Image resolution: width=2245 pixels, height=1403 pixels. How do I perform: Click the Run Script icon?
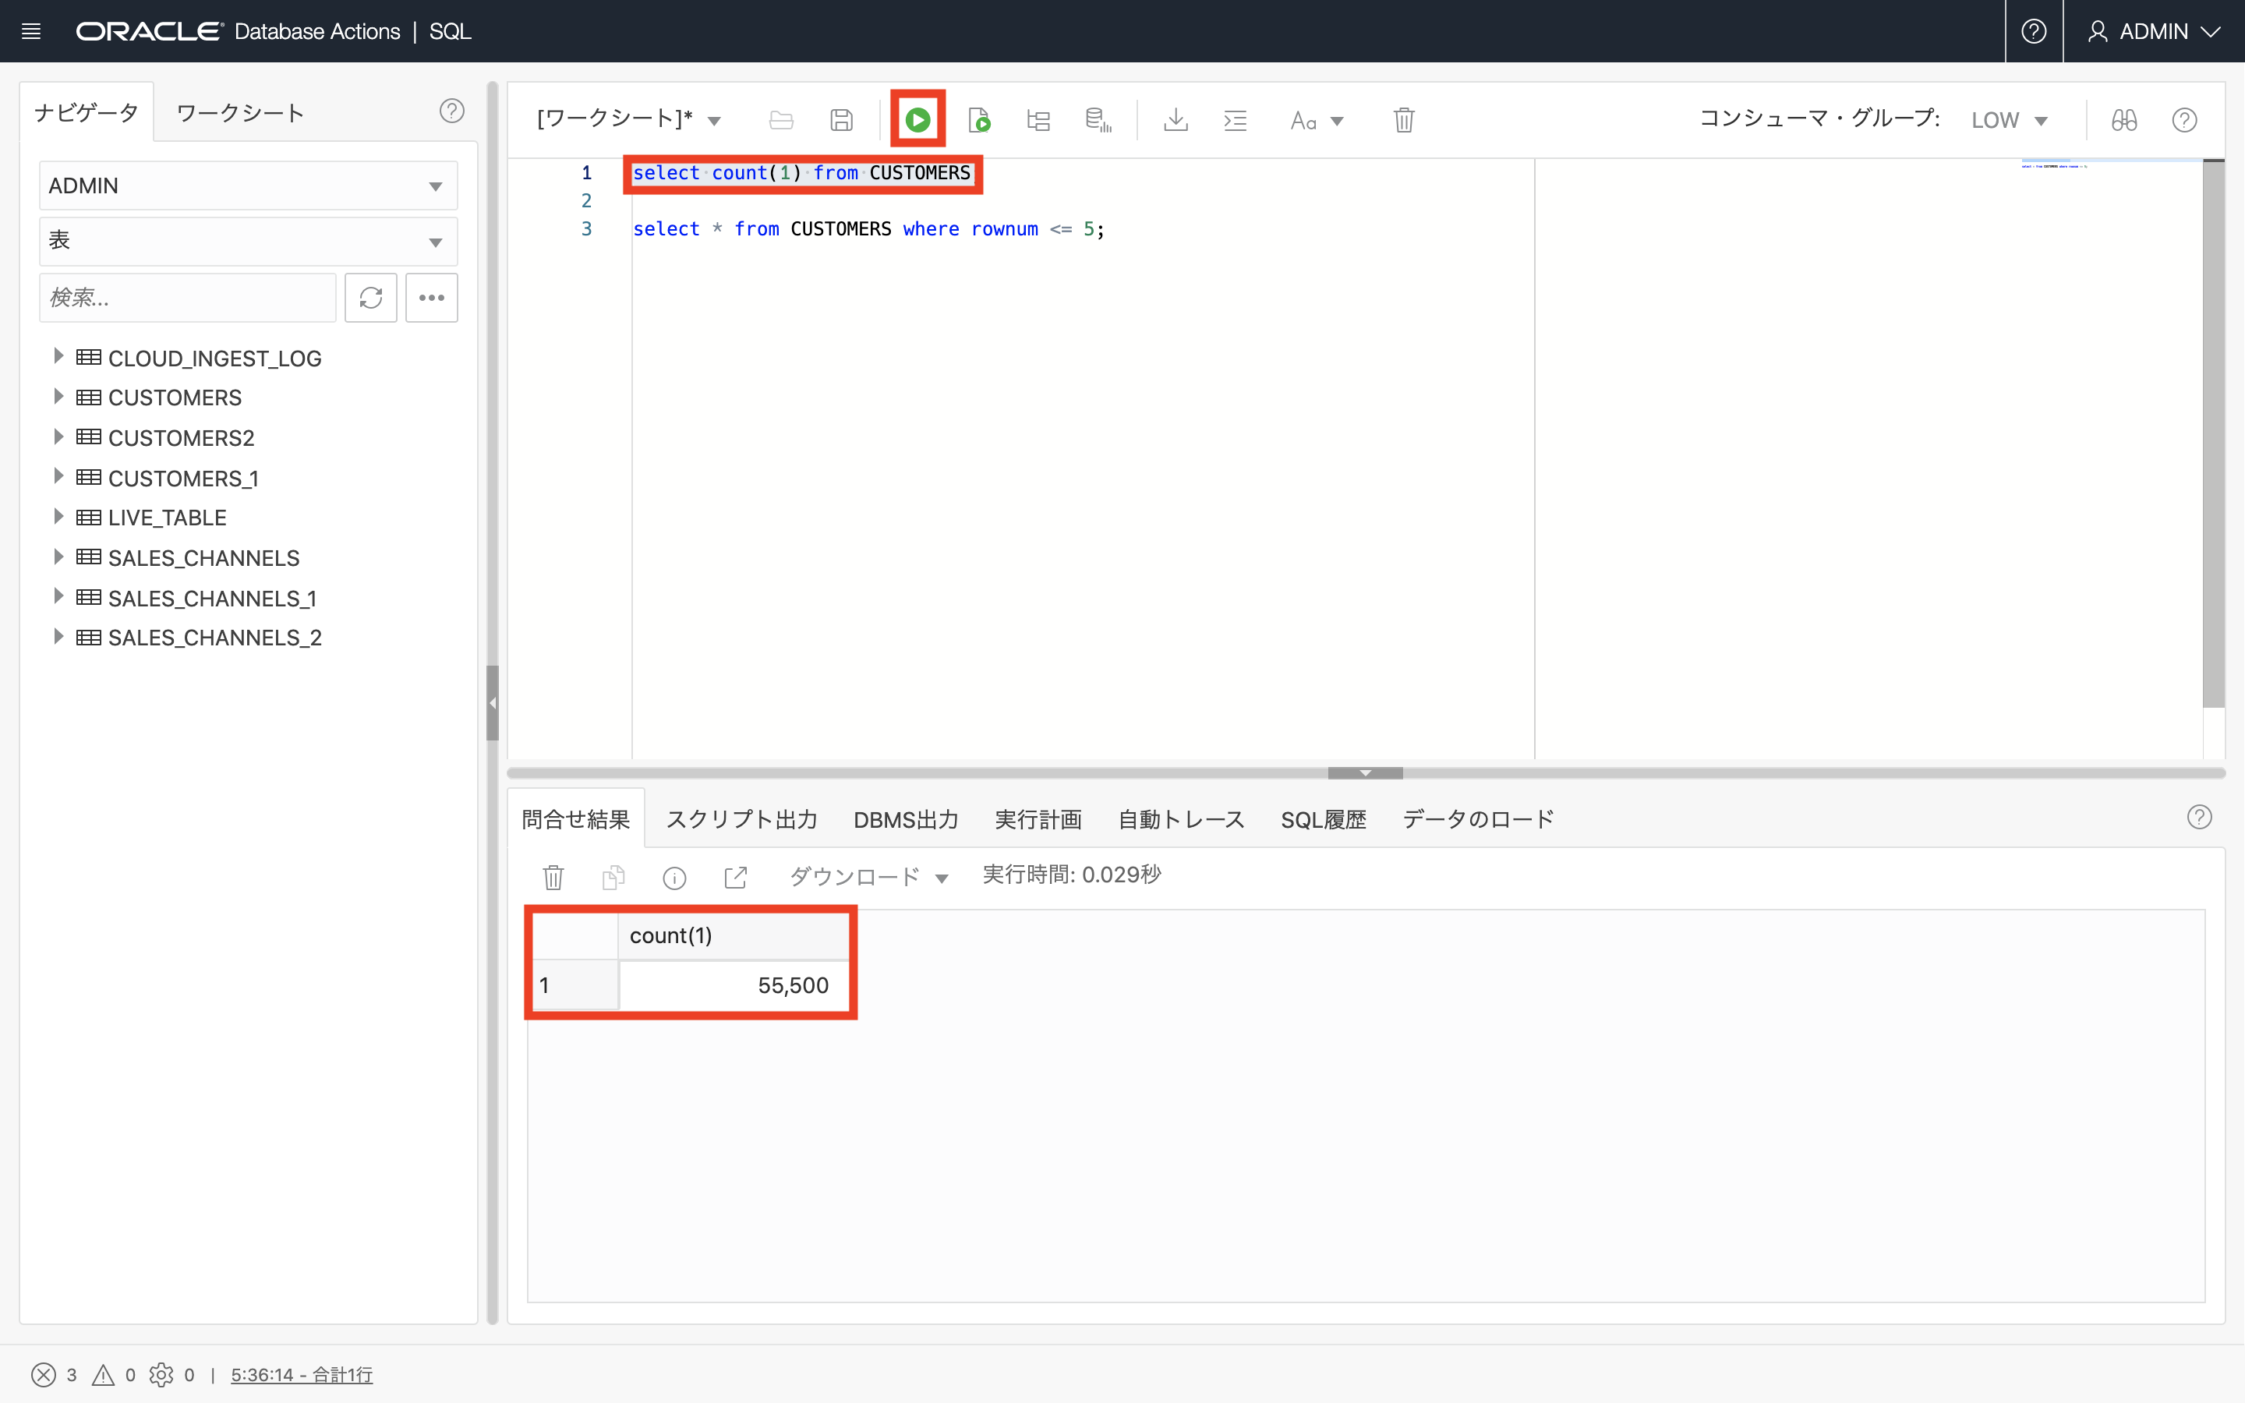click(979, 120)
